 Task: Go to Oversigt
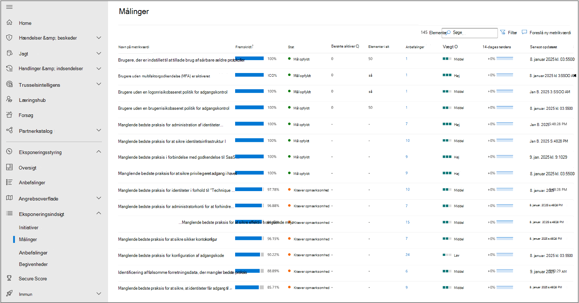[x=28, y=168]
